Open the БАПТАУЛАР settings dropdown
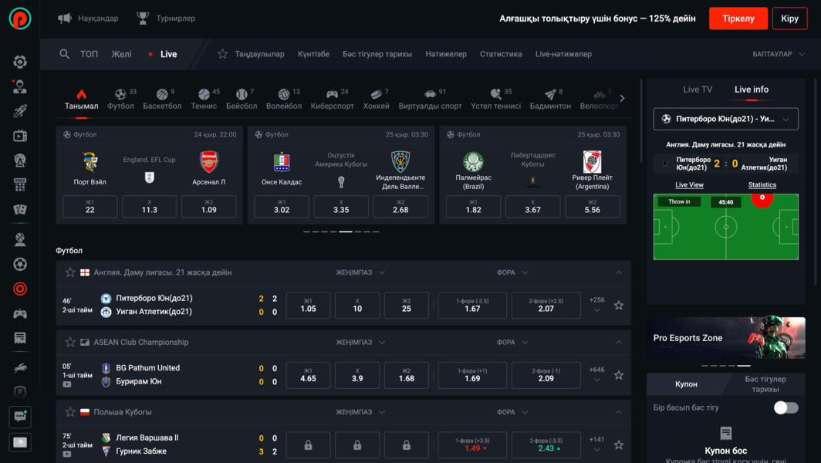Screen dimensions: 821x463 coord(779,54)
